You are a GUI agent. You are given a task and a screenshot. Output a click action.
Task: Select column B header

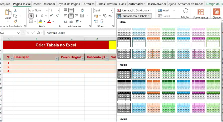(x=36, y=39)
